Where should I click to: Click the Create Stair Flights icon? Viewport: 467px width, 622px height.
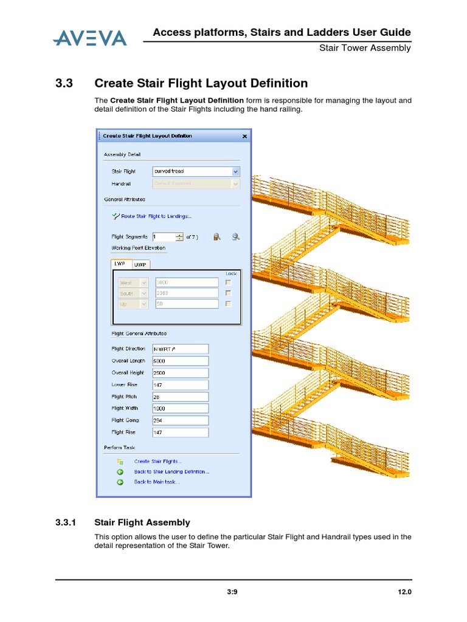click(120, 462)
